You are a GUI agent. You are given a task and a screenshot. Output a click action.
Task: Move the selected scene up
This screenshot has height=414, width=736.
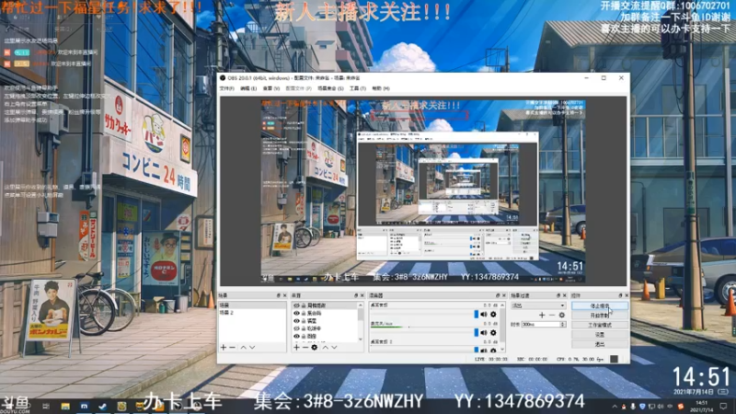click(x=243, y=348)
